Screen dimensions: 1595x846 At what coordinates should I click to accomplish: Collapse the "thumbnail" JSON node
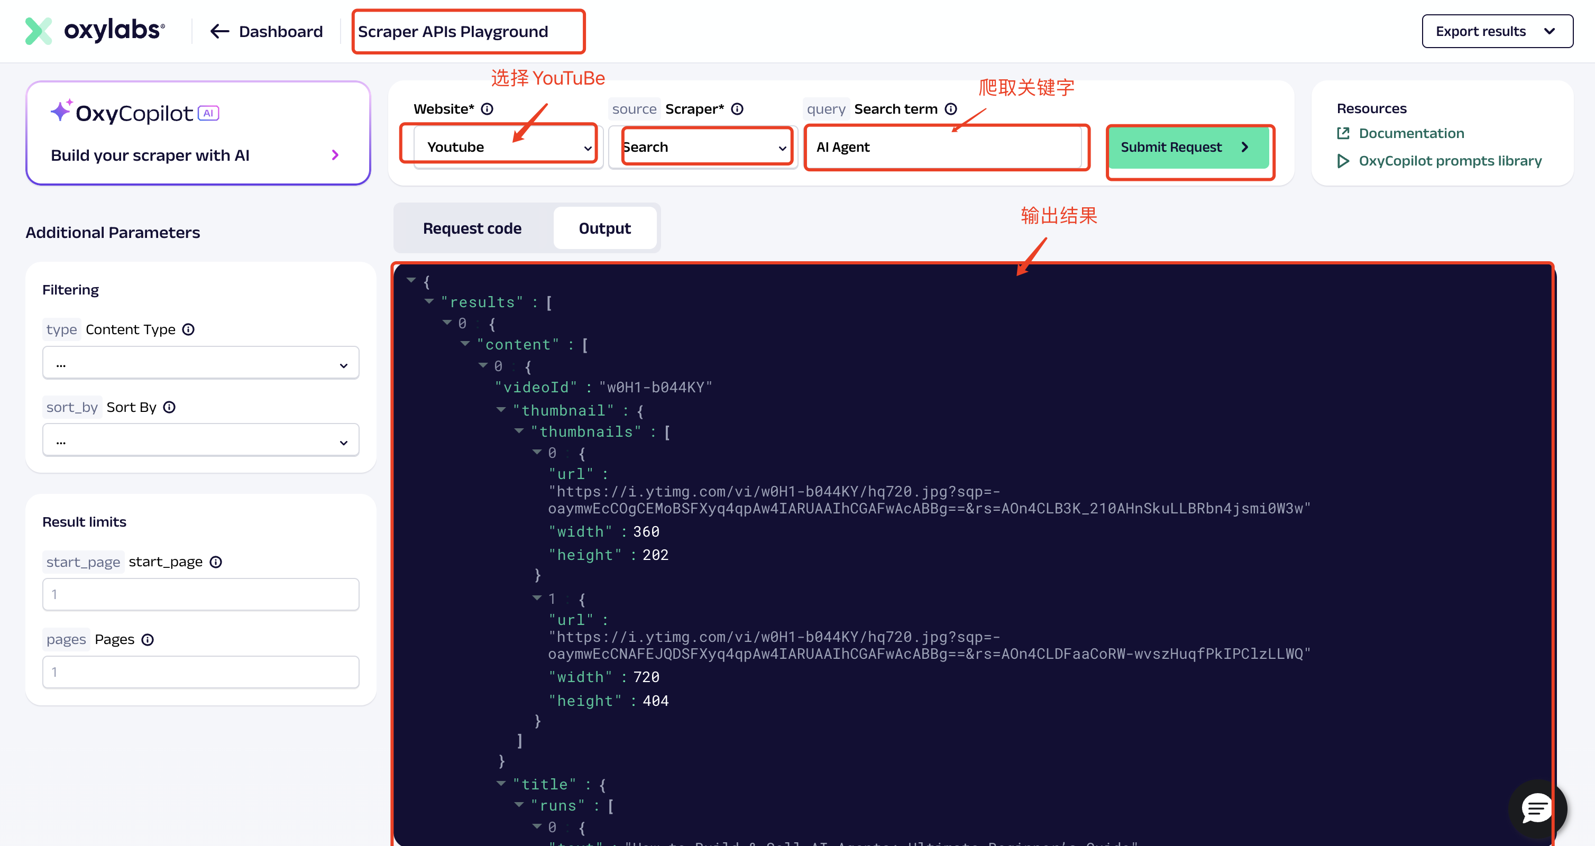click(x=501, y=410)
